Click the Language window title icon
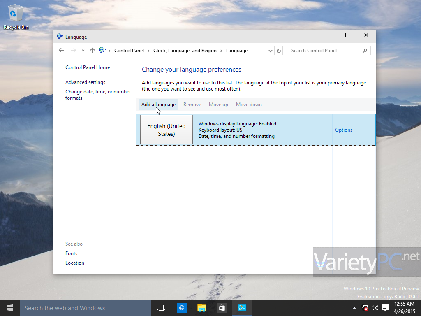Screen dimensions: 421x316 60,37
